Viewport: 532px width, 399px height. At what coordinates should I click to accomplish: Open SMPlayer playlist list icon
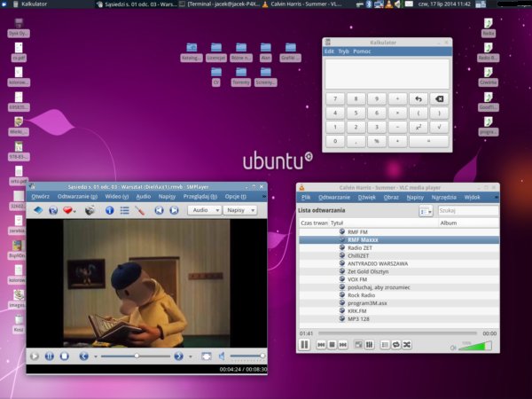coord(124,210)
